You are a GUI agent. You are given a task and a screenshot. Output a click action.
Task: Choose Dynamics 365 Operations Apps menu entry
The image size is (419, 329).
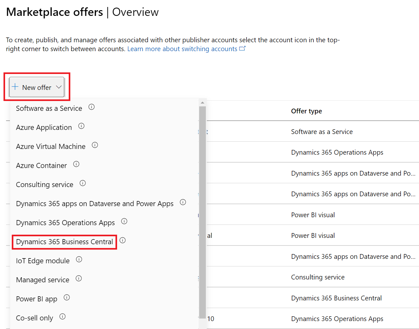(x=65, y=223)
